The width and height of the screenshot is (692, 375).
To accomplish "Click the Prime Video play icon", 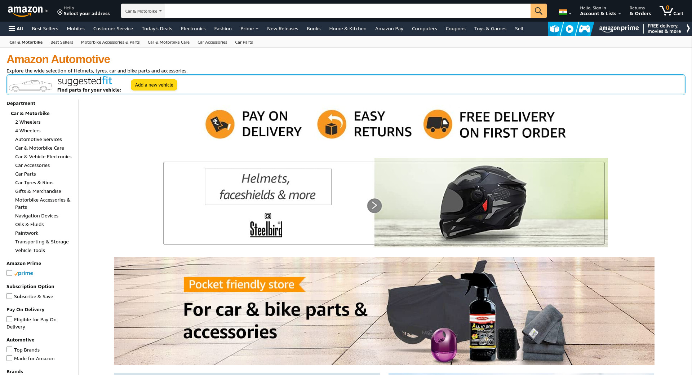I will click(569, 29).
